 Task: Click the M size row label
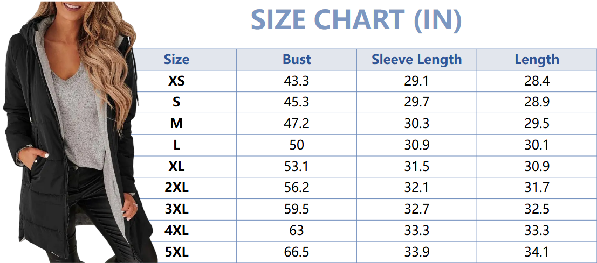click(x=176, y=124)
